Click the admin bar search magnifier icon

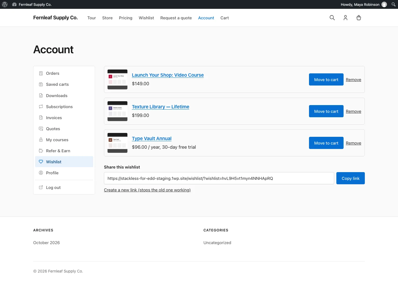click(x=394, y=4)
